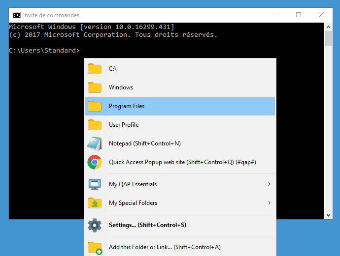Click the C:\ folder icon
This screenshot has height=256, width=340.
[x=95, y=69]
